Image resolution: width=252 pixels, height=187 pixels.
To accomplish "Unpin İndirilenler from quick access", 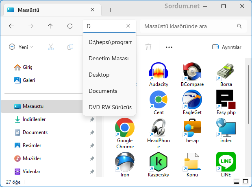I will click(x=92, y=119).
